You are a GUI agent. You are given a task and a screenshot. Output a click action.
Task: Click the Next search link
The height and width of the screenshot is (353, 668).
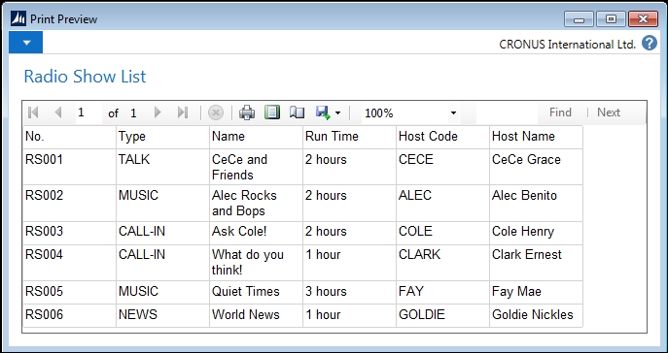click(x=609, y=112)
